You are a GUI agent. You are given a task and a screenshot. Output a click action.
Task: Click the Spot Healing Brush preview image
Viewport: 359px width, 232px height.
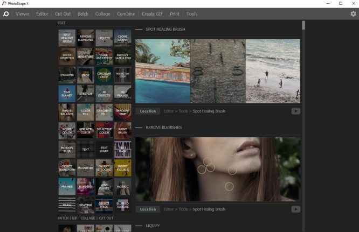point(218,71)
